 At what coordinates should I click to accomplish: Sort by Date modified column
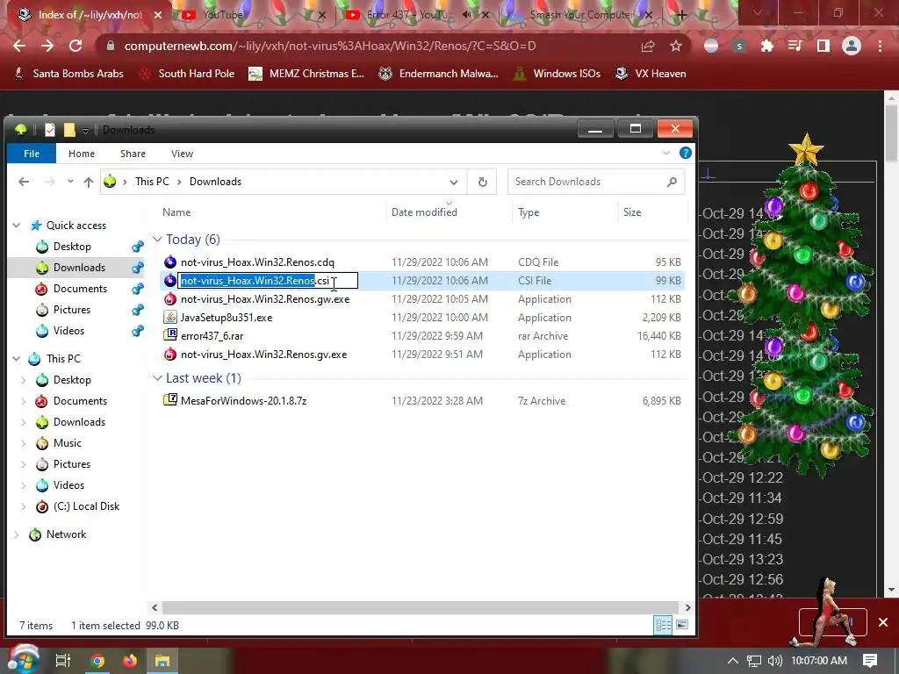[x=424, y=212]
